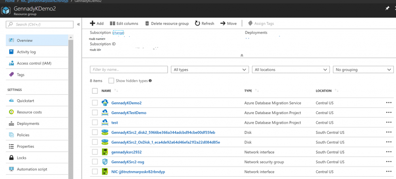Viewport: 396px width, 179px height.
Task: Click the Refresh icon in the toolbar
Action: coord(197,23)
